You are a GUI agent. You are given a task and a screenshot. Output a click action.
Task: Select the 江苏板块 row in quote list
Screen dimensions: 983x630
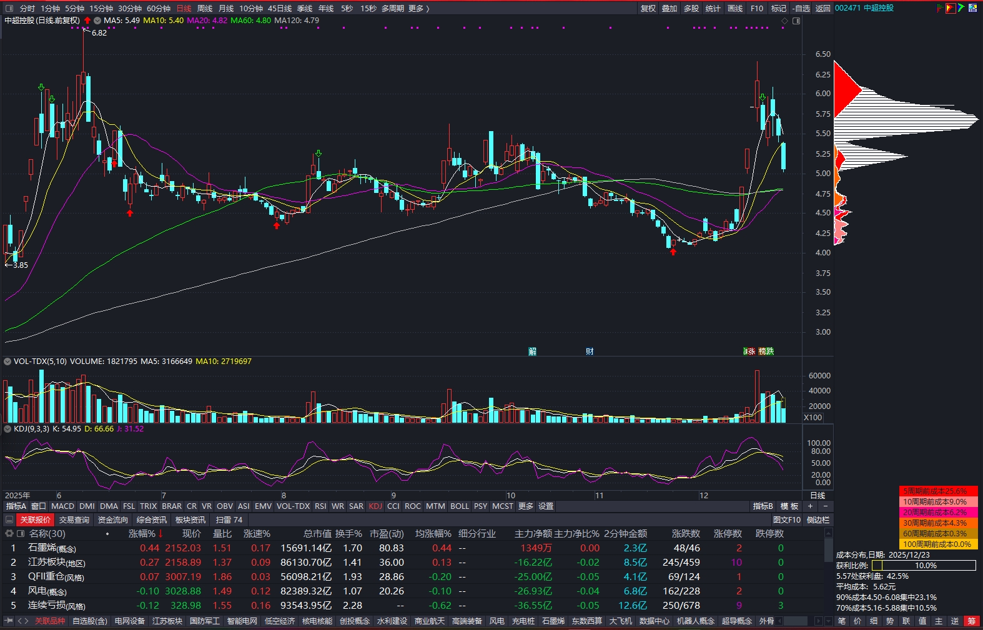pyautogui.click(x=412, y=563)
